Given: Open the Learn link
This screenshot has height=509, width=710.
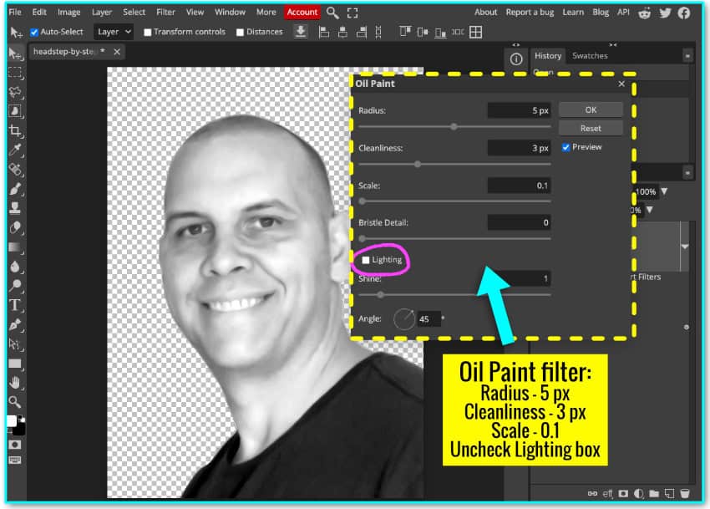Looking at the screenshot, I should [573, 13].
